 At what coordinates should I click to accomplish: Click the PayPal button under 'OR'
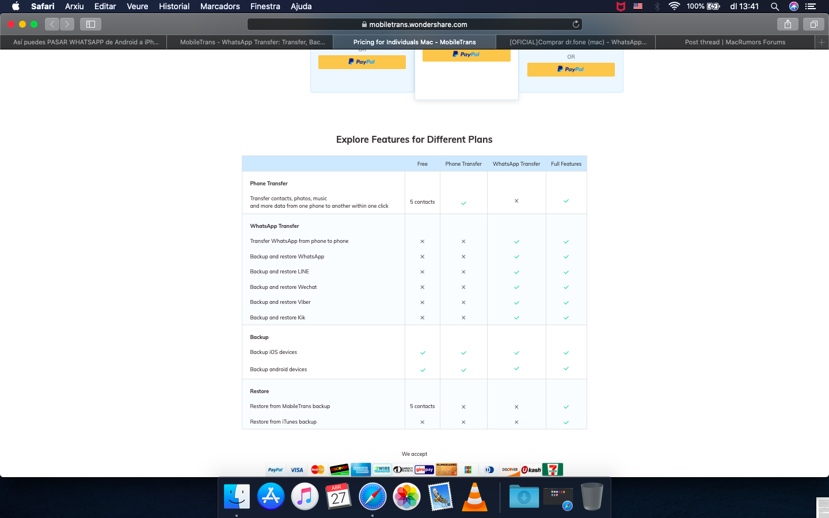(x=571, y=69)
